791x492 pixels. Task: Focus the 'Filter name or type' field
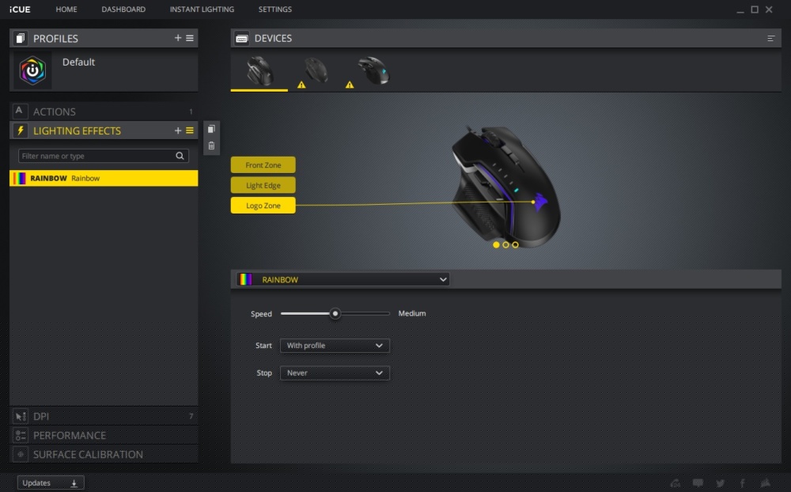[x=104, y=156]
